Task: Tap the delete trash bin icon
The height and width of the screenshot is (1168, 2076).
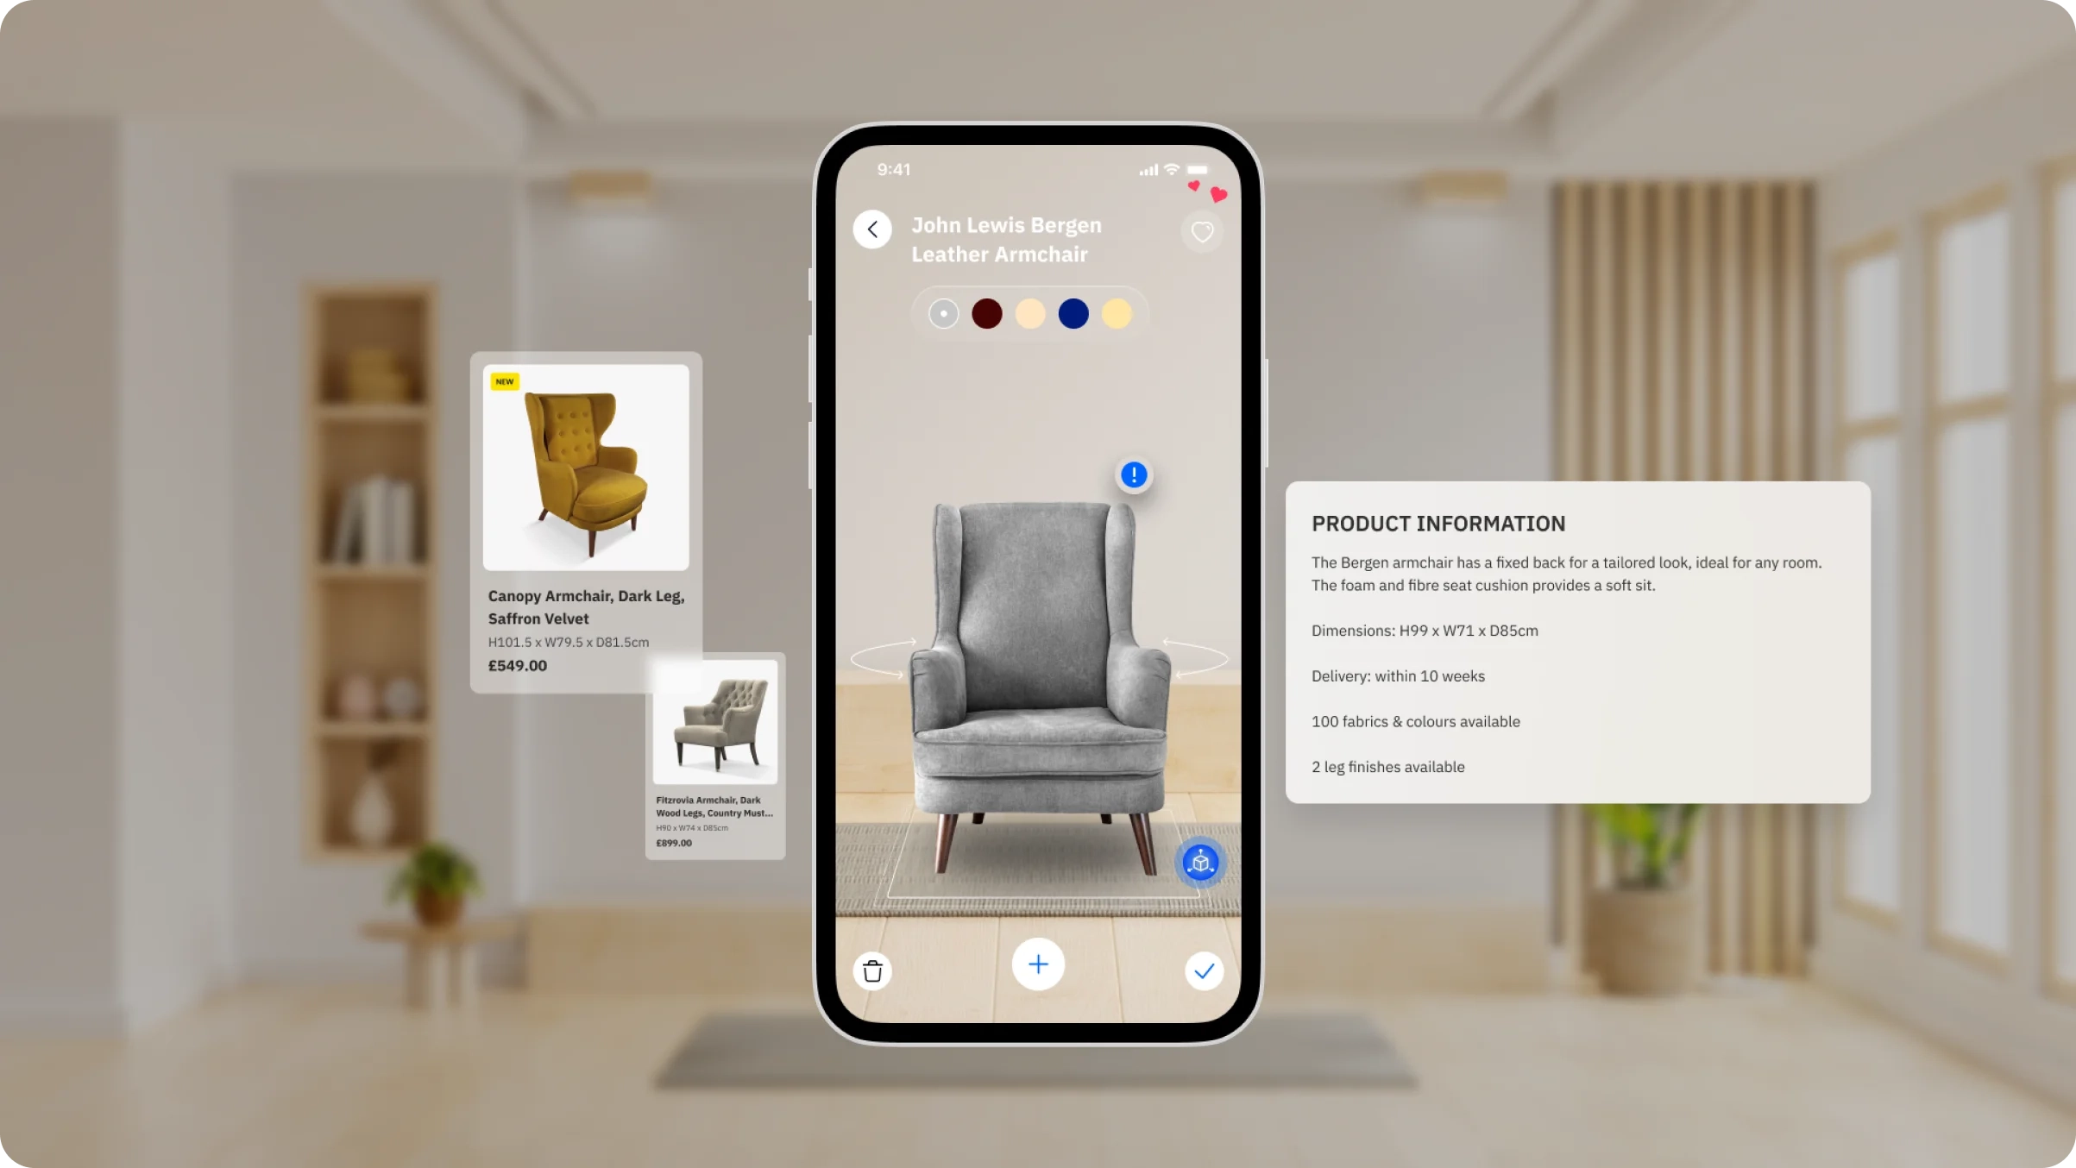Action: pyautogui.click(x=872, y=970)
